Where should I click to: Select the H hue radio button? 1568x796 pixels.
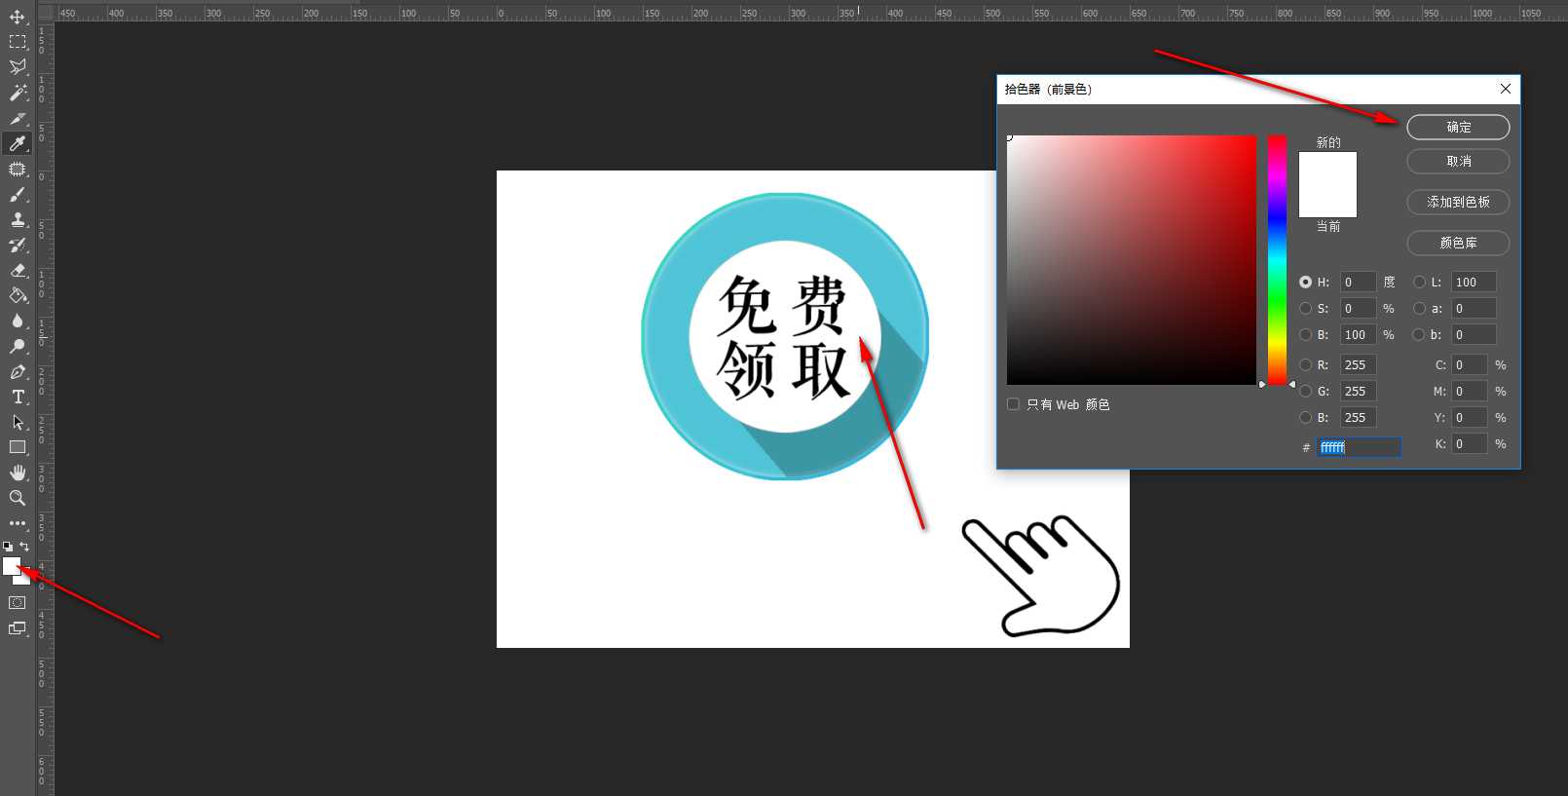click(x=1305, y=282)
